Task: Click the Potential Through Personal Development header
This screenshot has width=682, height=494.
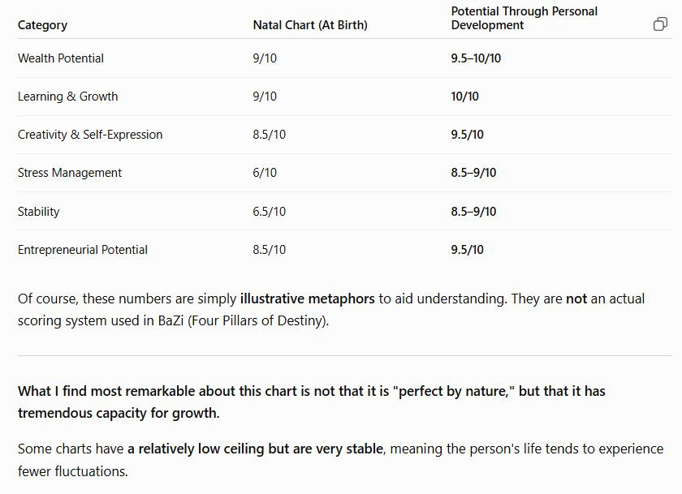Action: point(524,18)
